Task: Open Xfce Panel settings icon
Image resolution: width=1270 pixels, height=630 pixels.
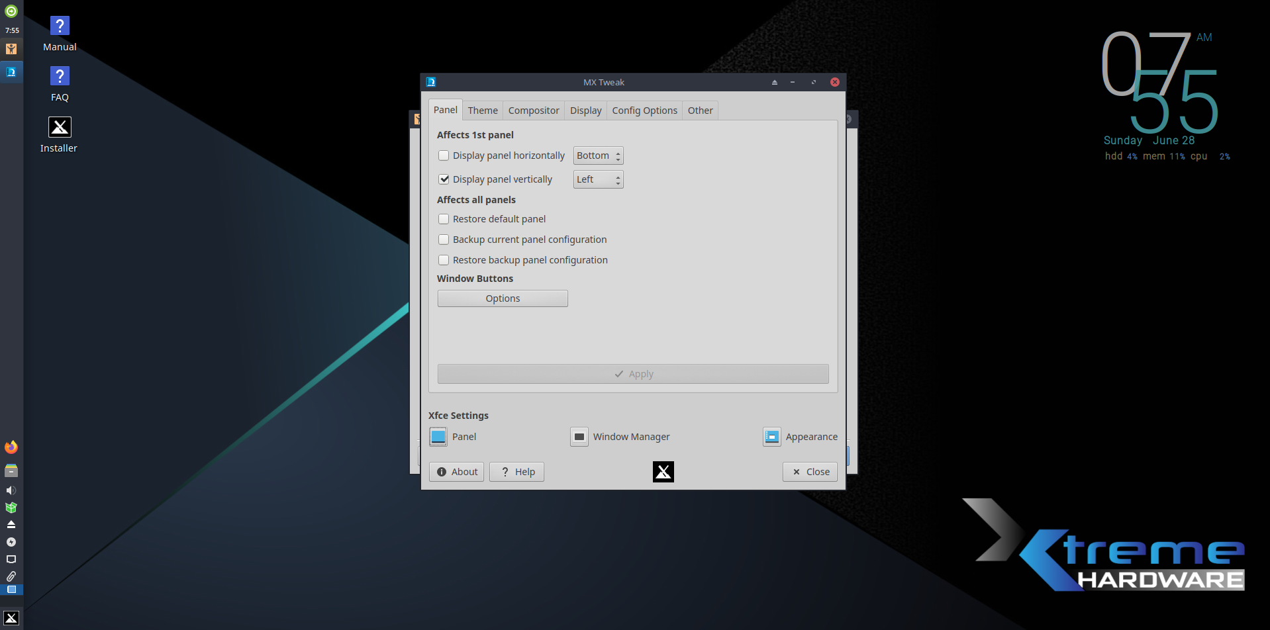Action: click(438, 437)
